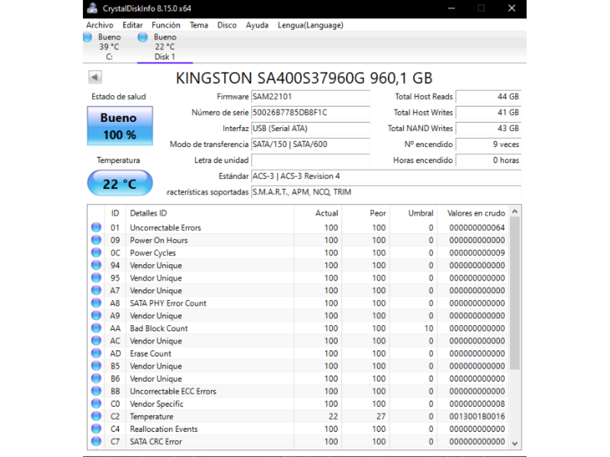Click the Bueno 100 % health status button
Image resolution: width=610 pixels, height=457 pixels.
pyautogui.click(x=120, y=126)
